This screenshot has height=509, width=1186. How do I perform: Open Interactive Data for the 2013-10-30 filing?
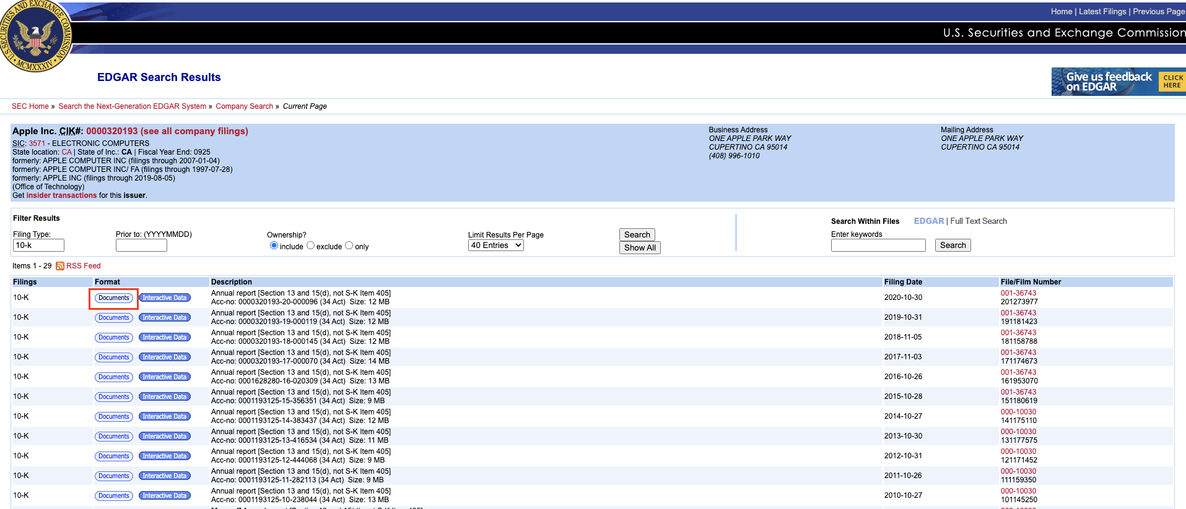pos(165,437)
